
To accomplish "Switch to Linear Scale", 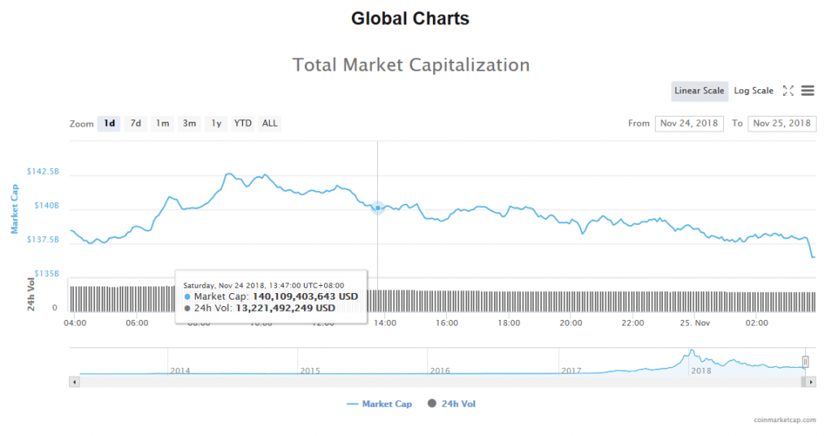I will pyautogui.click(x=699, y=91).
